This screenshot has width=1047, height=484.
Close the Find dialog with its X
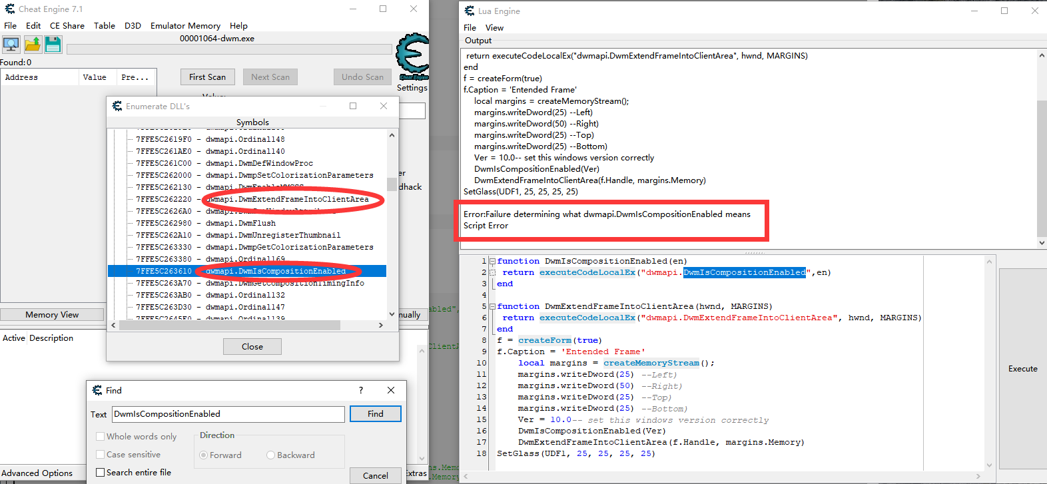point(391,390)
